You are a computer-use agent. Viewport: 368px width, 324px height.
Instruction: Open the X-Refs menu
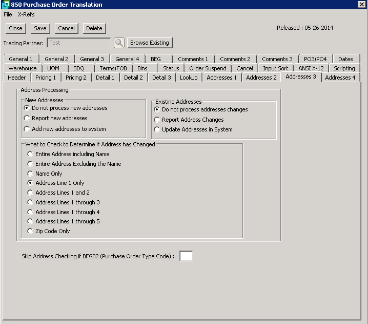[26, 14]
